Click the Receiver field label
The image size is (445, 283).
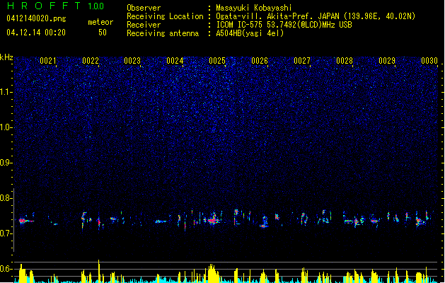point(144,25)
